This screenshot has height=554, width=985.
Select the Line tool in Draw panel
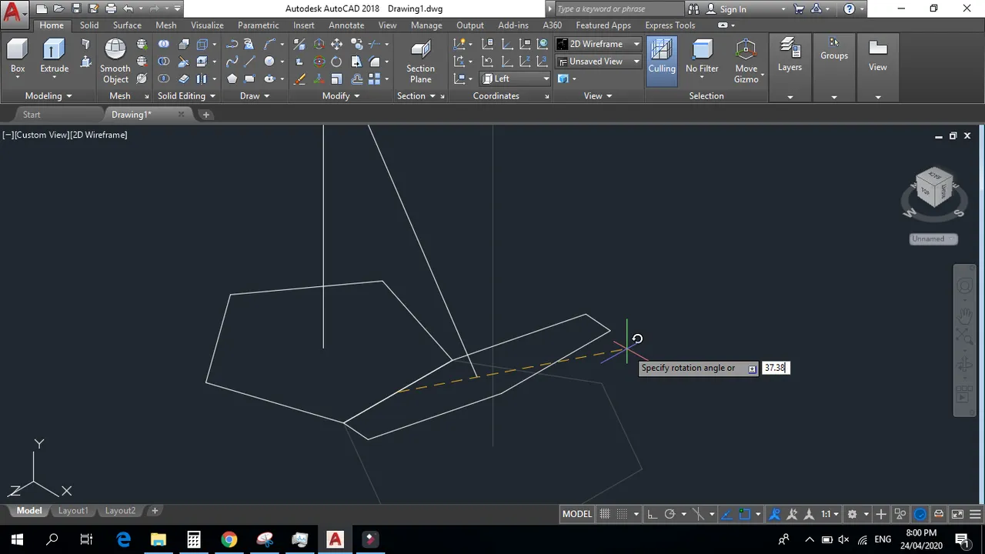(x=249, y=62)
